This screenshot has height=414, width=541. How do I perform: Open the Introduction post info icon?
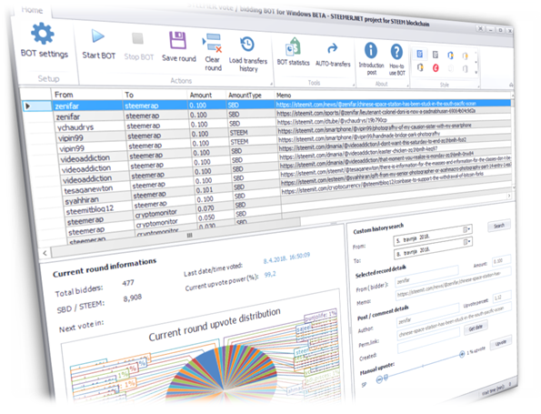point(371,50)
